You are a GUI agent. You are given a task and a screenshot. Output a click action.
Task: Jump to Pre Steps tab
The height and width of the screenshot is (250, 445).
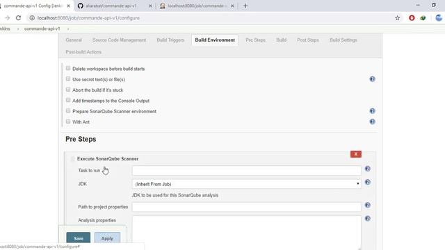(255, 40)
